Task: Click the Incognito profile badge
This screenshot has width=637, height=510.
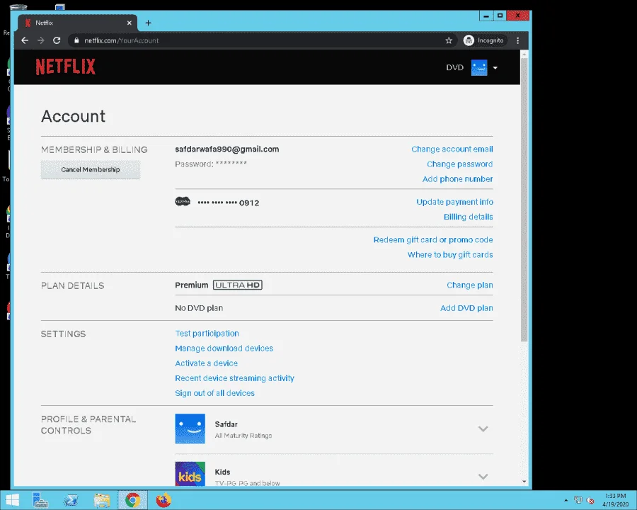Action: 484,40
